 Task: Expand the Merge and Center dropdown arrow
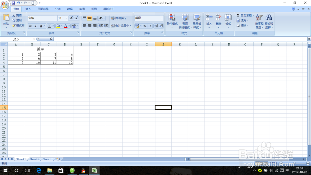click(x=131, y=26)
